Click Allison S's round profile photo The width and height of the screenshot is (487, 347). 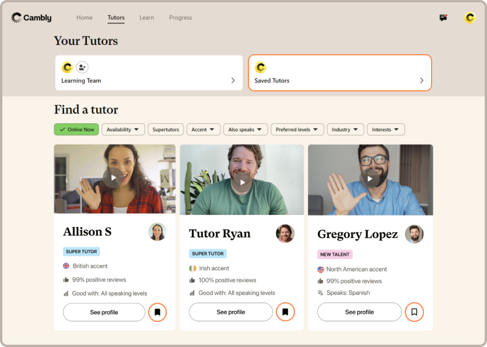(x=157, y=232)
